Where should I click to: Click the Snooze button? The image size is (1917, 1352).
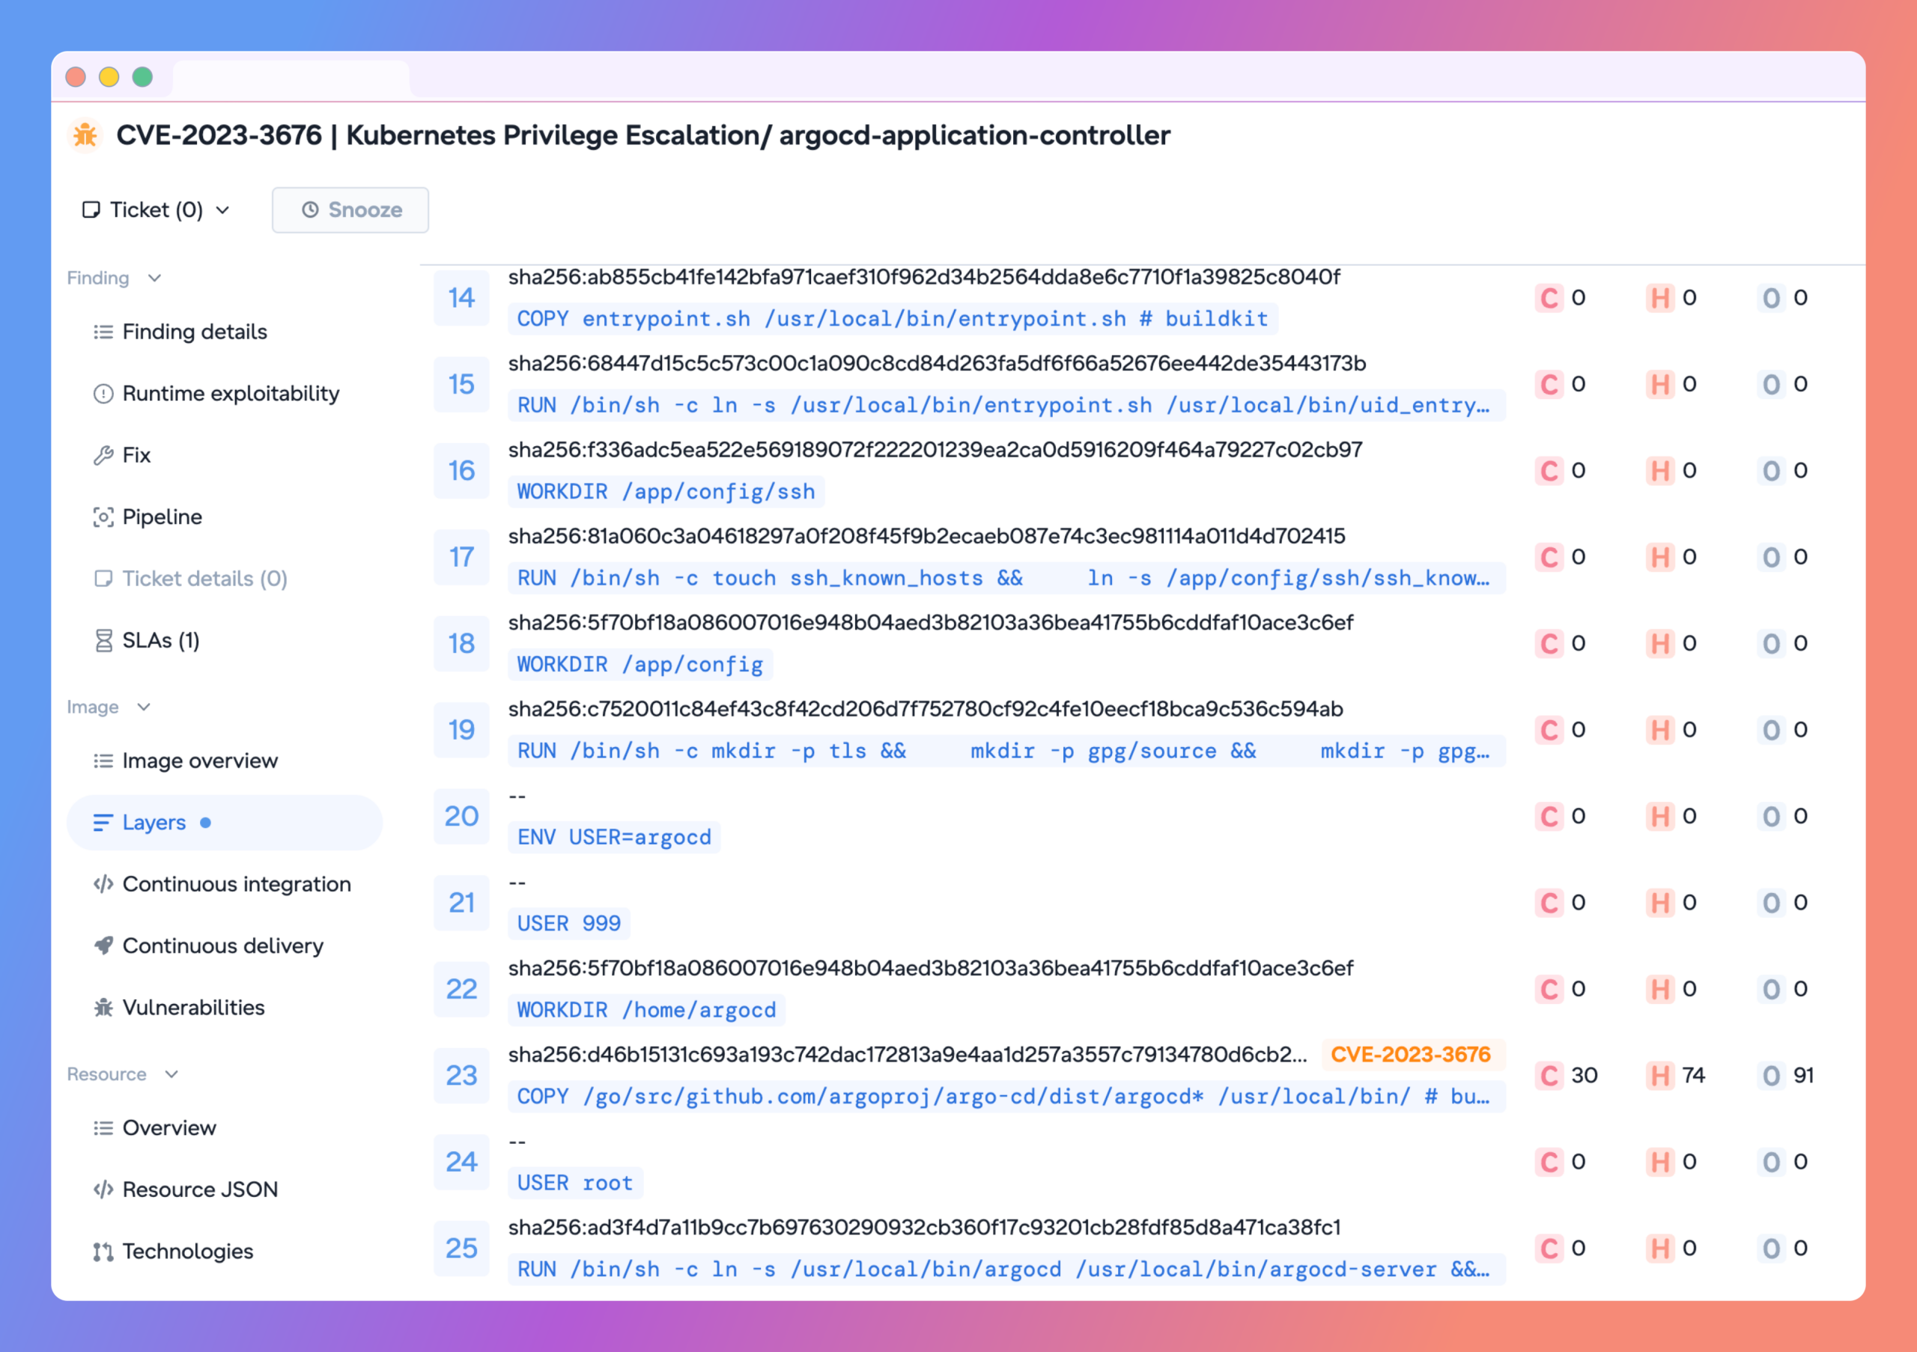pyautogui.click(x=350, y=210)
